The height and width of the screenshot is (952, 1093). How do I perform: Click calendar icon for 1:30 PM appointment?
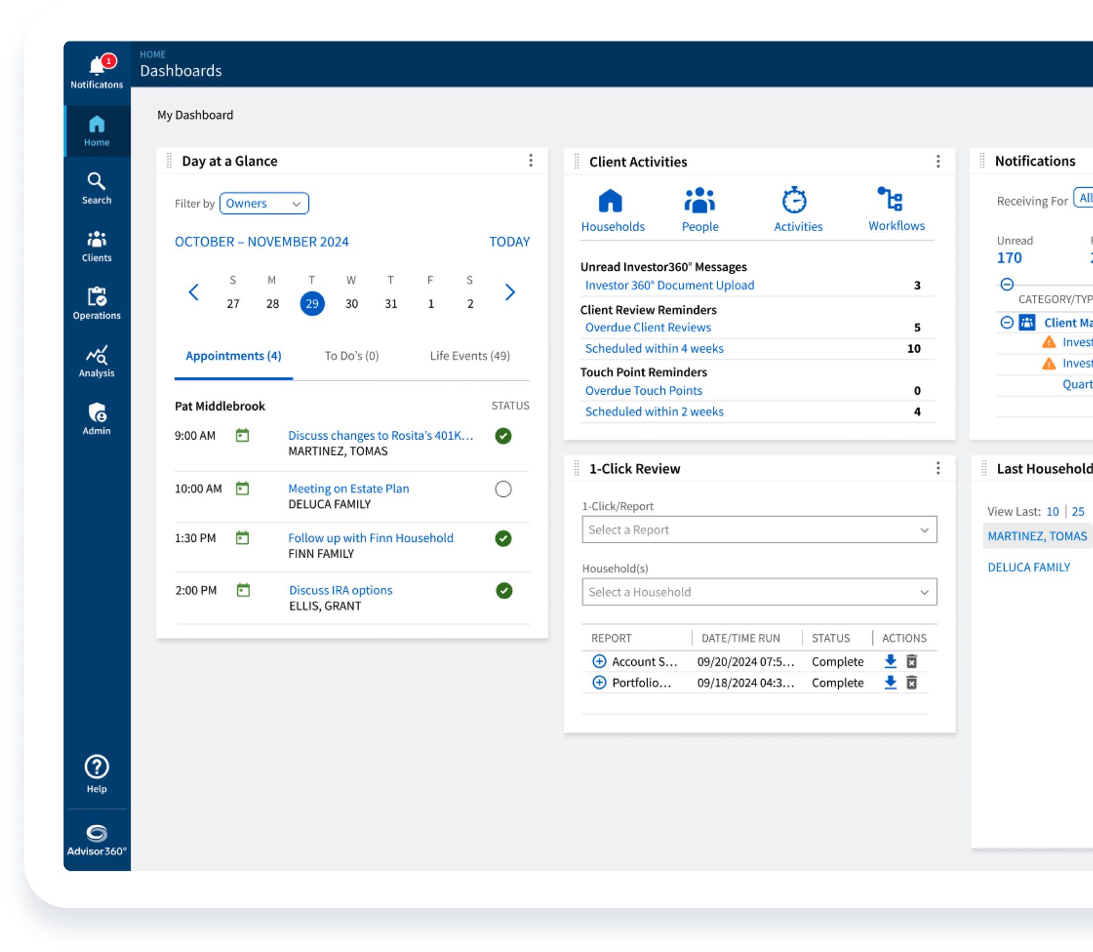(242, 538)
